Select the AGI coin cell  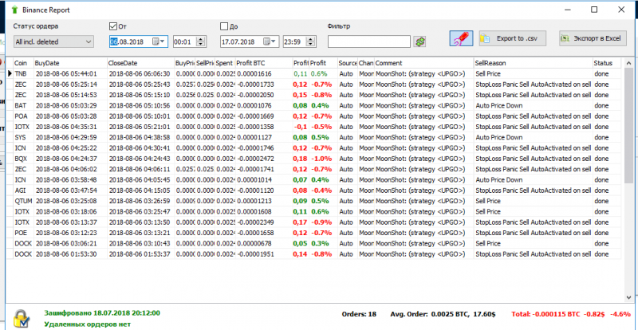[x=23, y=190]
